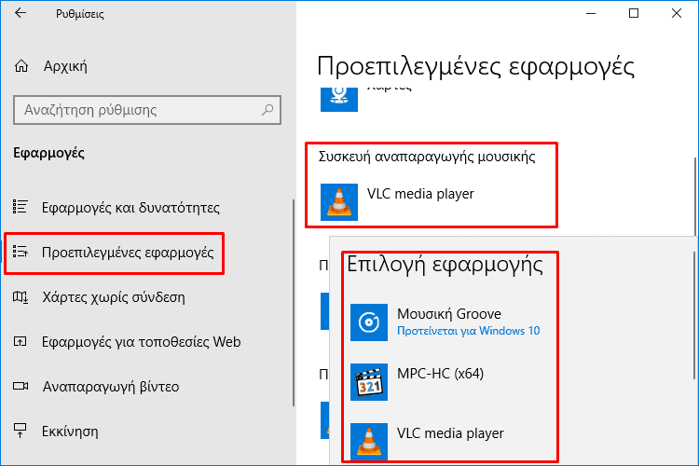Click the magnifier icon in search box
The height and width of the screenshot is (466, 699).
[x=267, y=109]
